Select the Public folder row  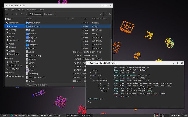pyautogui.click(x=68, y=41)
